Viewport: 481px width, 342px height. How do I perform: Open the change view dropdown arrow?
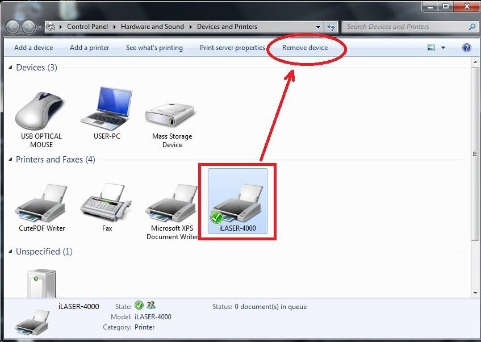(443, 48)
